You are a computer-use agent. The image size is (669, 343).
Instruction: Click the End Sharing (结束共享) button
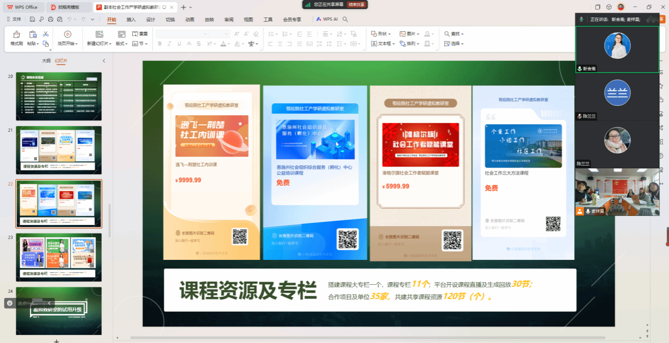click(x=357, y=4)
